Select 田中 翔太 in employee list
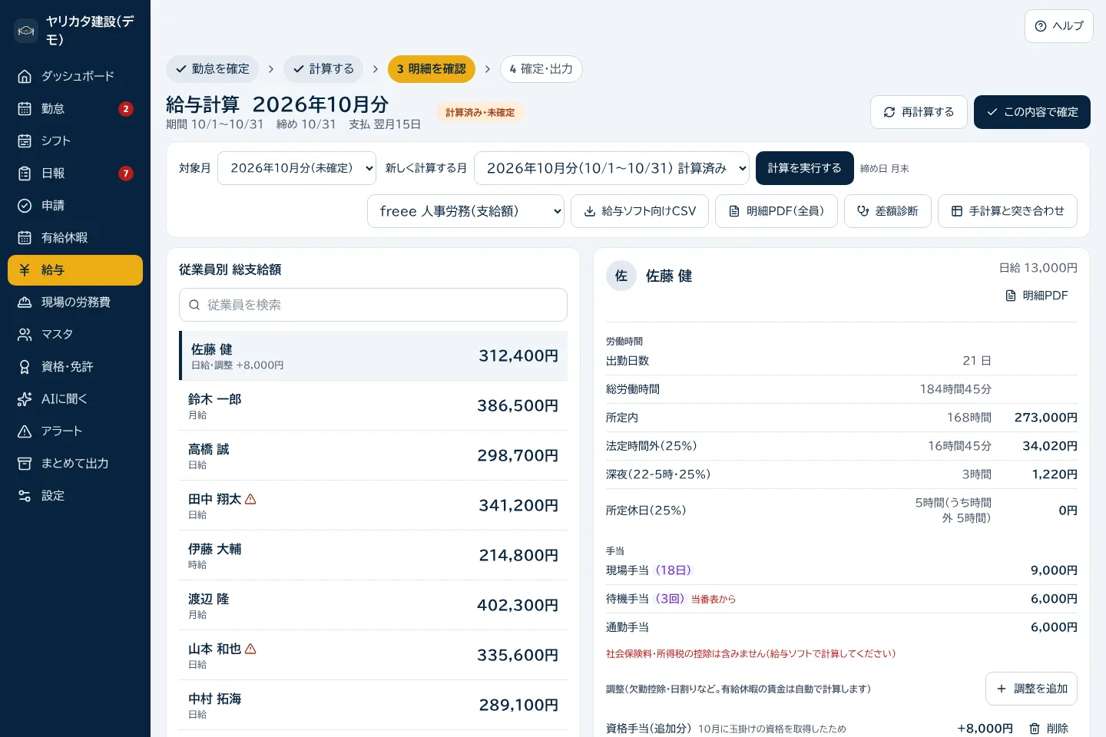This screenshot has height=737, width=1106. coord(373,505)
